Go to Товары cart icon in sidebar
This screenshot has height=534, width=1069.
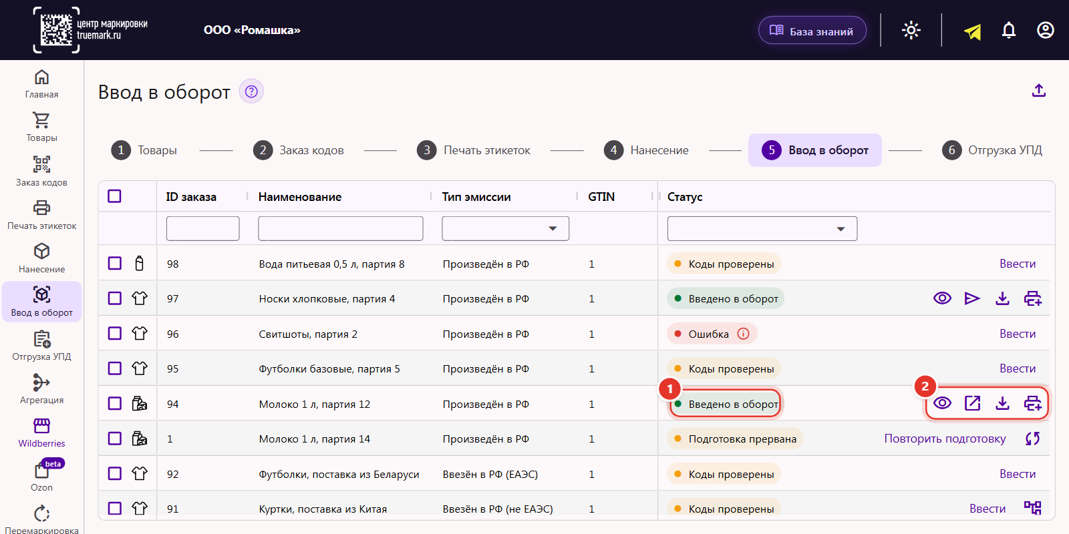[x=41, y=120]
